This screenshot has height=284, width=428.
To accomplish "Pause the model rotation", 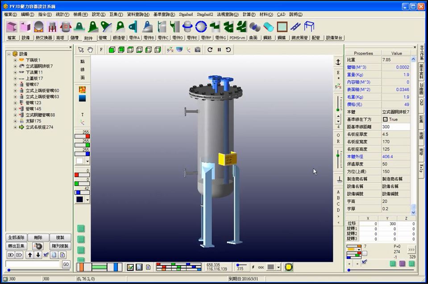I will 219,50.
